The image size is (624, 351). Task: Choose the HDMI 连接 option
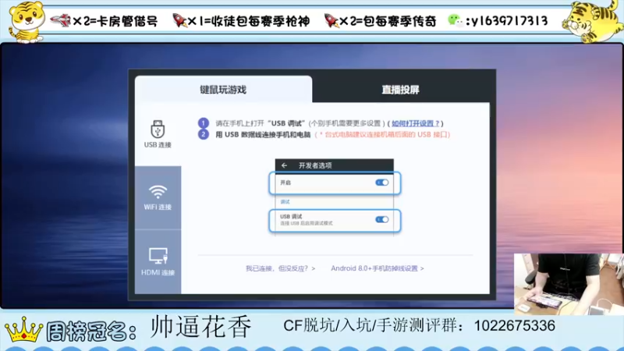[x=158, y=261]
